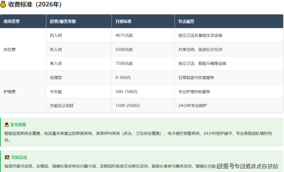Click the lock icon next to 安全保障
Viewport: 284px width, 172px height.
(x=7, y=124)
